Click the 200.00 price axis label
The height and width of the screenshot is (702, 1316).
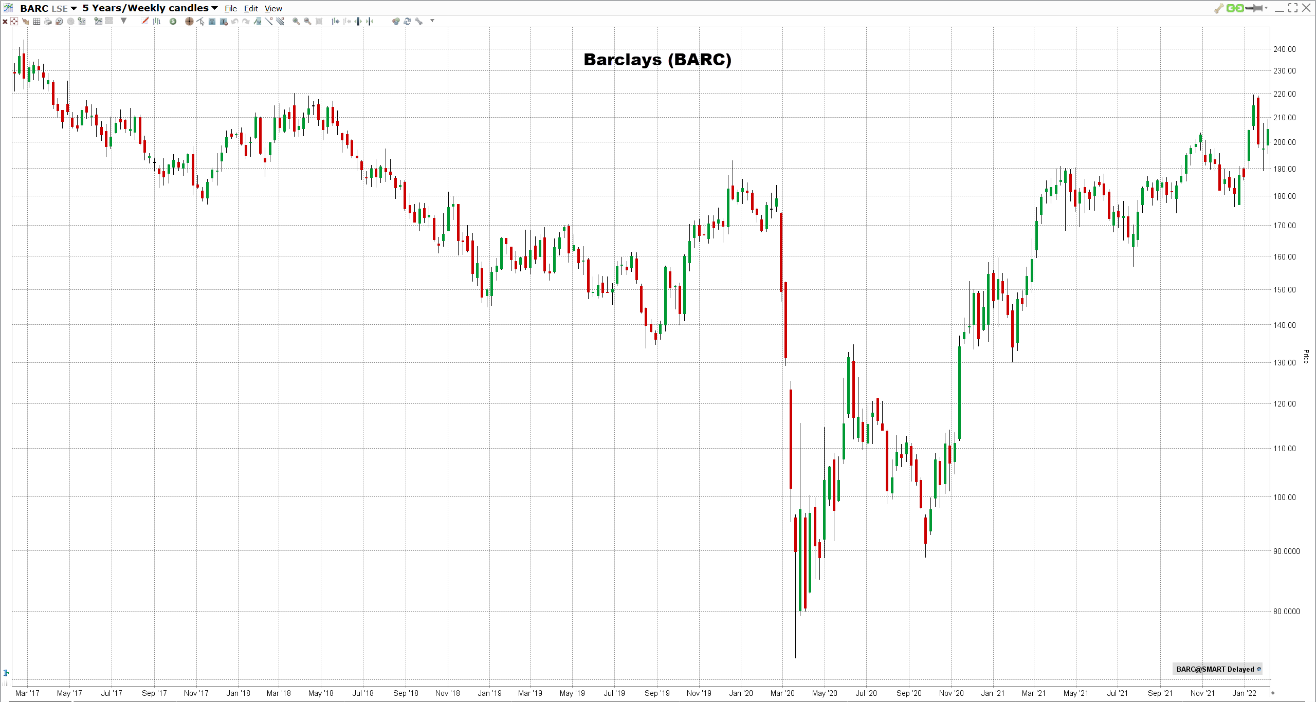tap(1285, 142)
